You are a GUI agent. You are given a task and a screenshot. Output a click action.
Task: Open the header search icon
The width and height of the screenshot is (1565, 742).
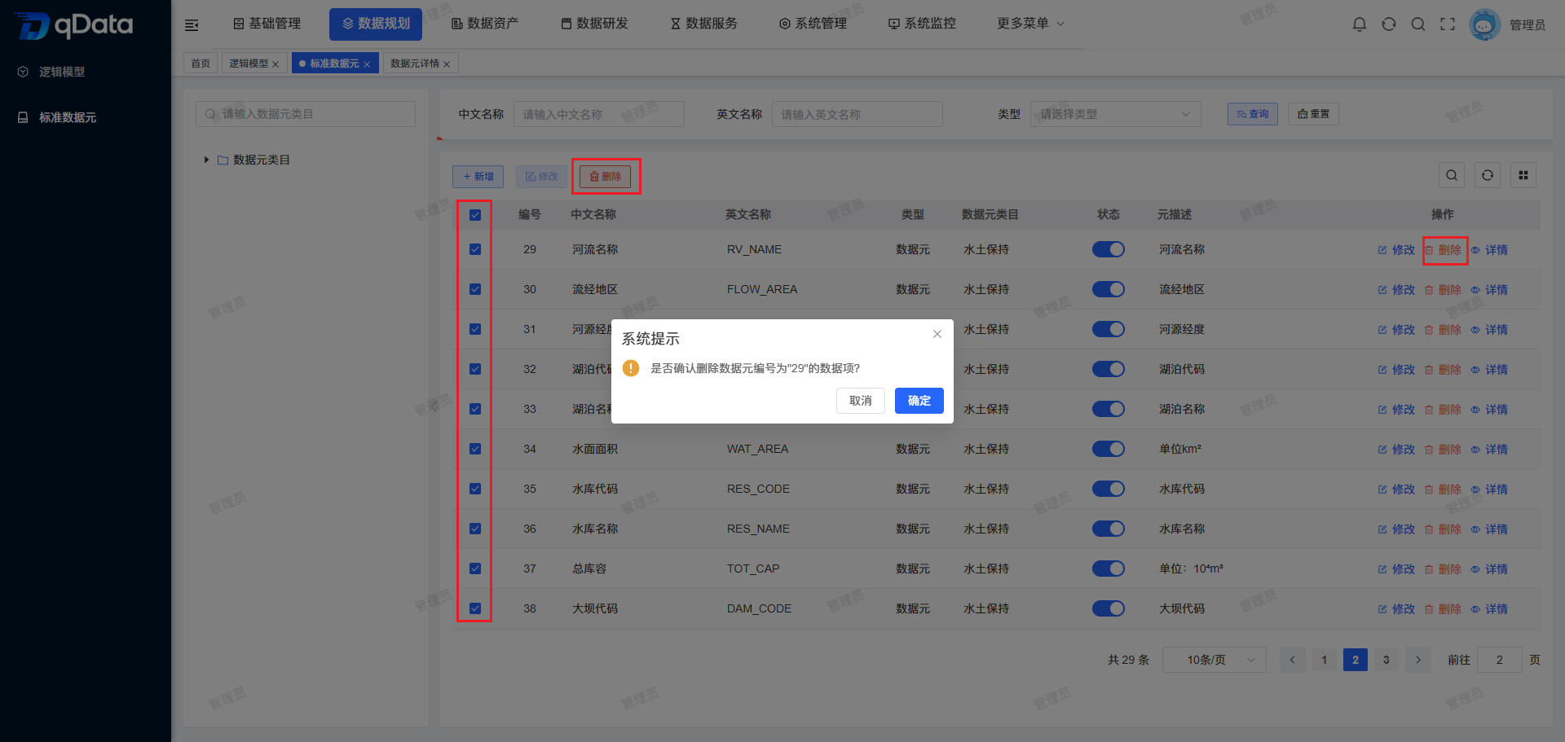click(x=1418, y=24)
